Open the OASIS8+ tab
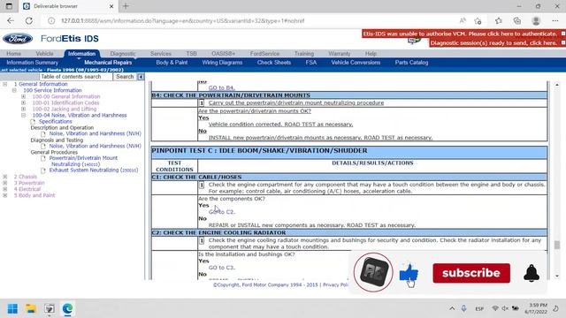This screenshot has width=566, height=318. pyautogui.click(x=223, y=54)
